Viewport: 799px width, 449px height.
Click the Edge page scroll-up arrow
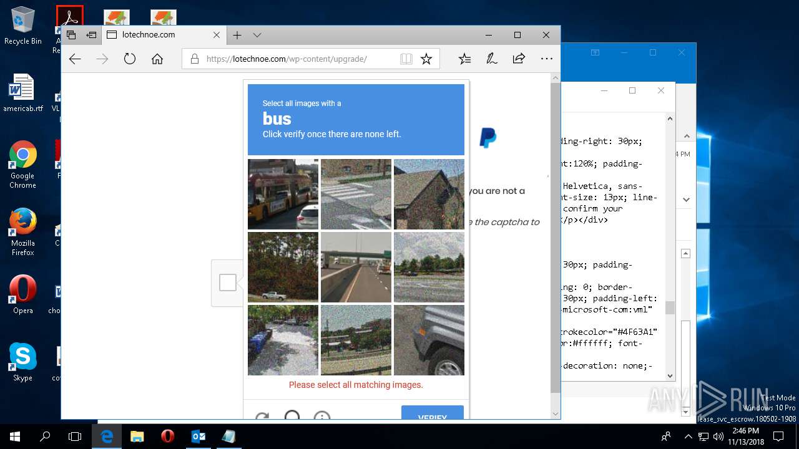click(556, 78)
